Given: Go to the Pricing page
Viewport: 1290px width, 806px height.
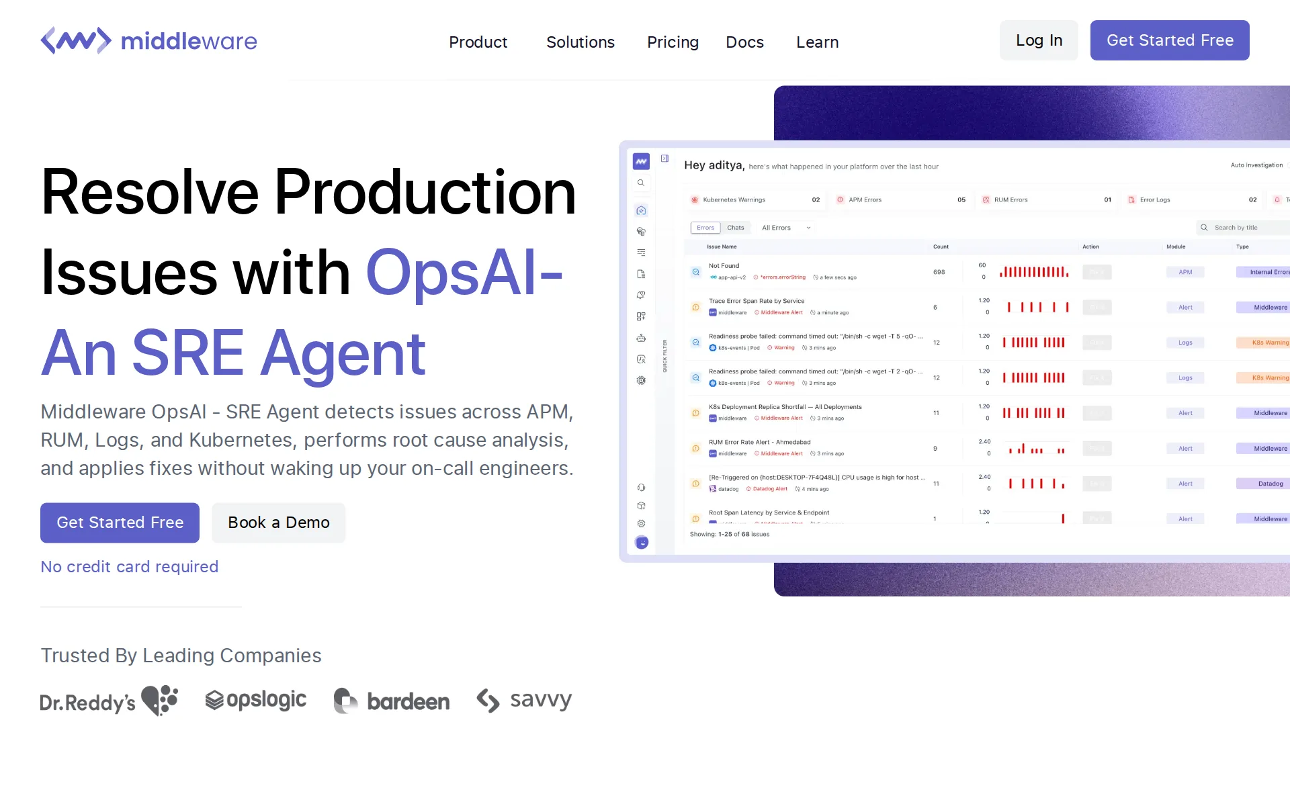Looking at the screenshot, I should [x=673, y=42].
